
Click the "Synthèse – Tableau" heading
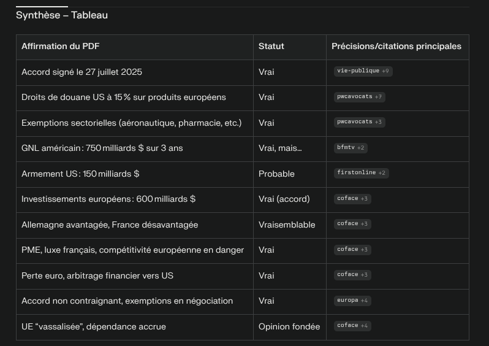pos(62,15)
